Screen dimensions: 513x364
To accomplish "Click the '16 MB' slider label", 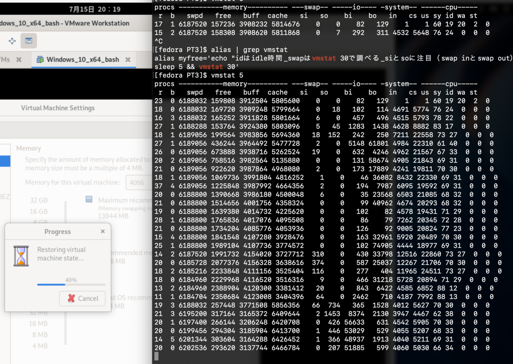I will tap(38, 323).
